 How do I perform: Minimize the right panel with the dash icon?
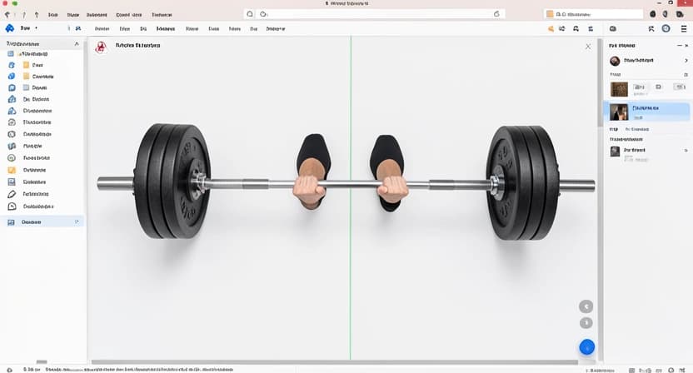680,46
